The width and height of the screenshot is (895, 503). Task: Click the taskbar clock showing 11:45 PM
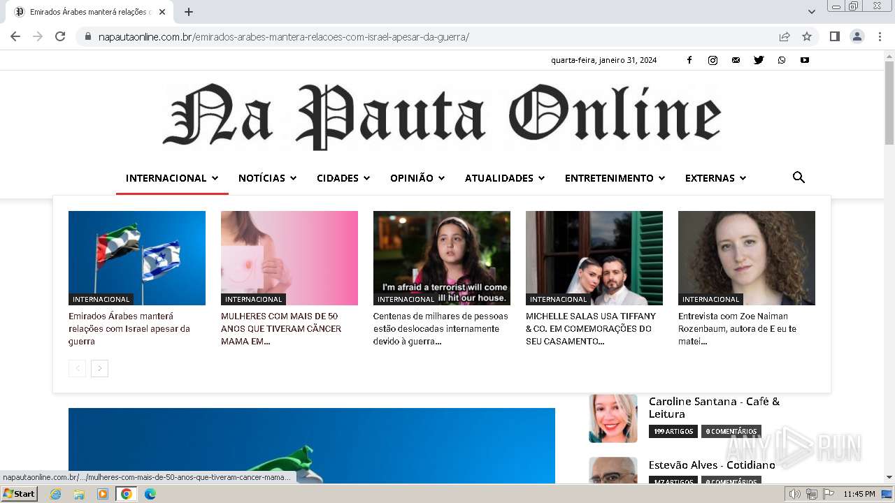[859, 494]
